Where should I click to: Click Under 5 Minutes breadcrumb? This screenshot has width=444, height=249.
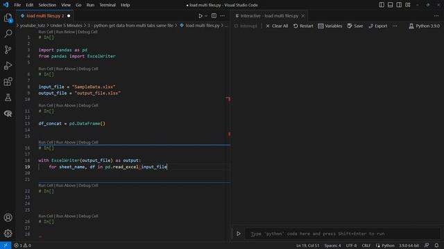tap(67, 26)
